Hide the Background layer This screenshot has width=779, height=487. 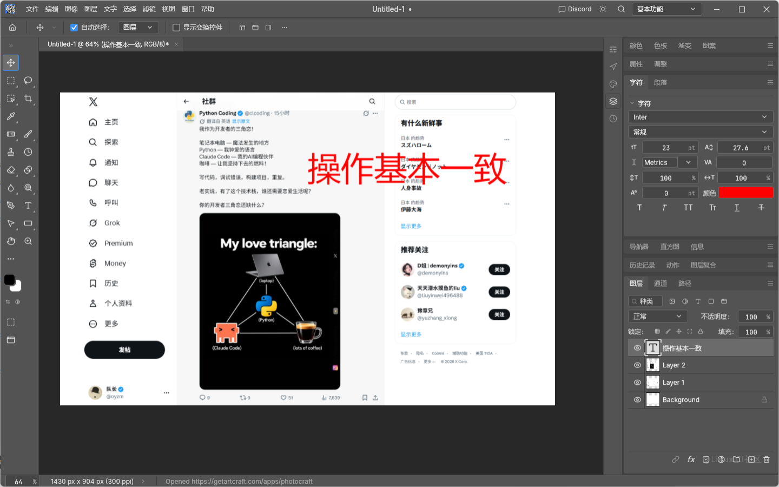click(x=637, y=400)
